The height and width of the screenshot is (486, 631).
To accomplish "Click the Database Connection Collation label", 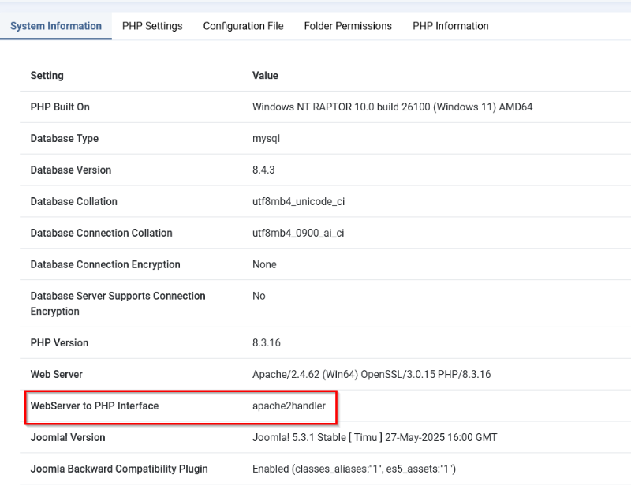I will [x=101, y=234].
